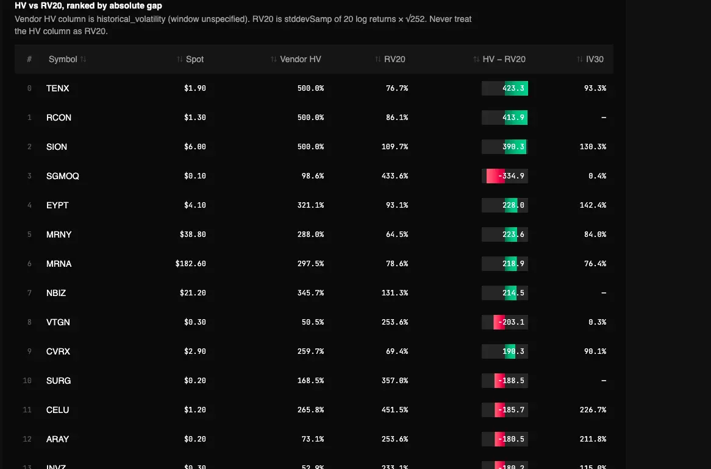711x469 pixels.
Task: Click NBIZ spot price $21.20
Action: coord(193,293)
